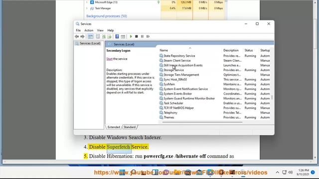Open the View menu in Services

pyautogui.click(x=100, y=30)
